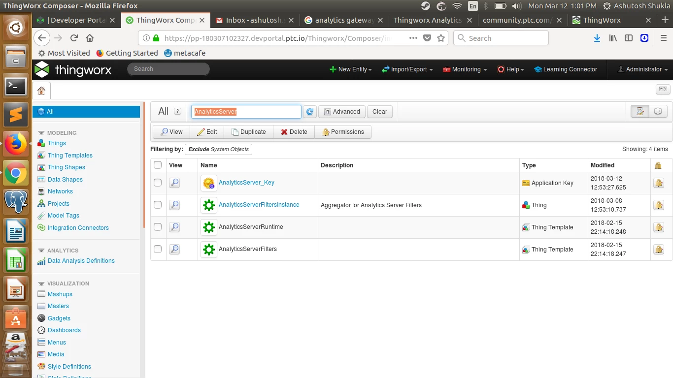
Task: Open the page actions dots in the URL bar
Action: (413, 38)
